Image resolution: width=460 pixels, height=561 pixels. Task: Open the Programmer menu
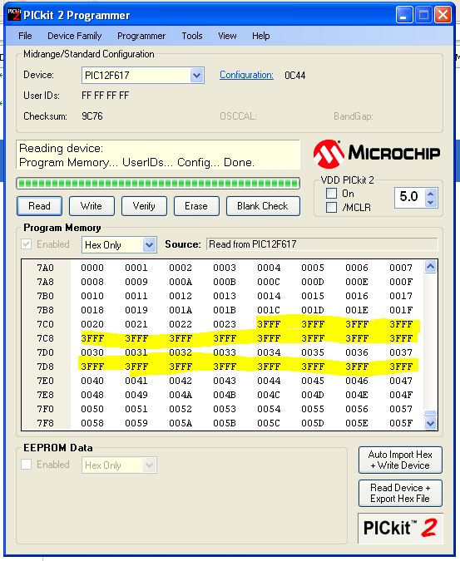click(141, 36)
